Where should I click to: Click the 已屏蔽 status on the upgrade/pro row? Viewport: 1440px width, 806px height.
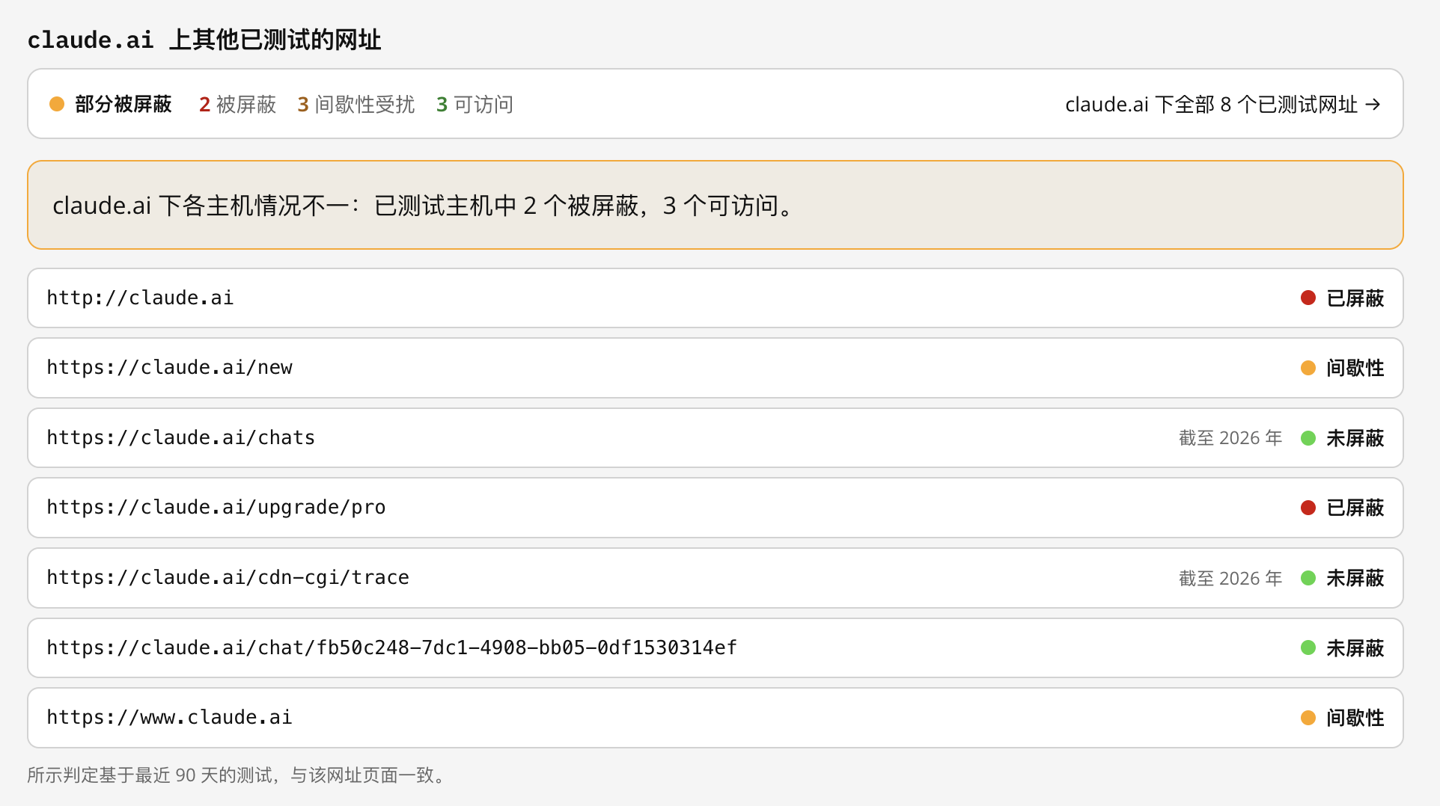(1355, 508)
